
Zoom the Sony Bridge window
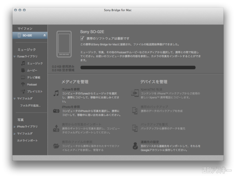[x=24, y=10]
